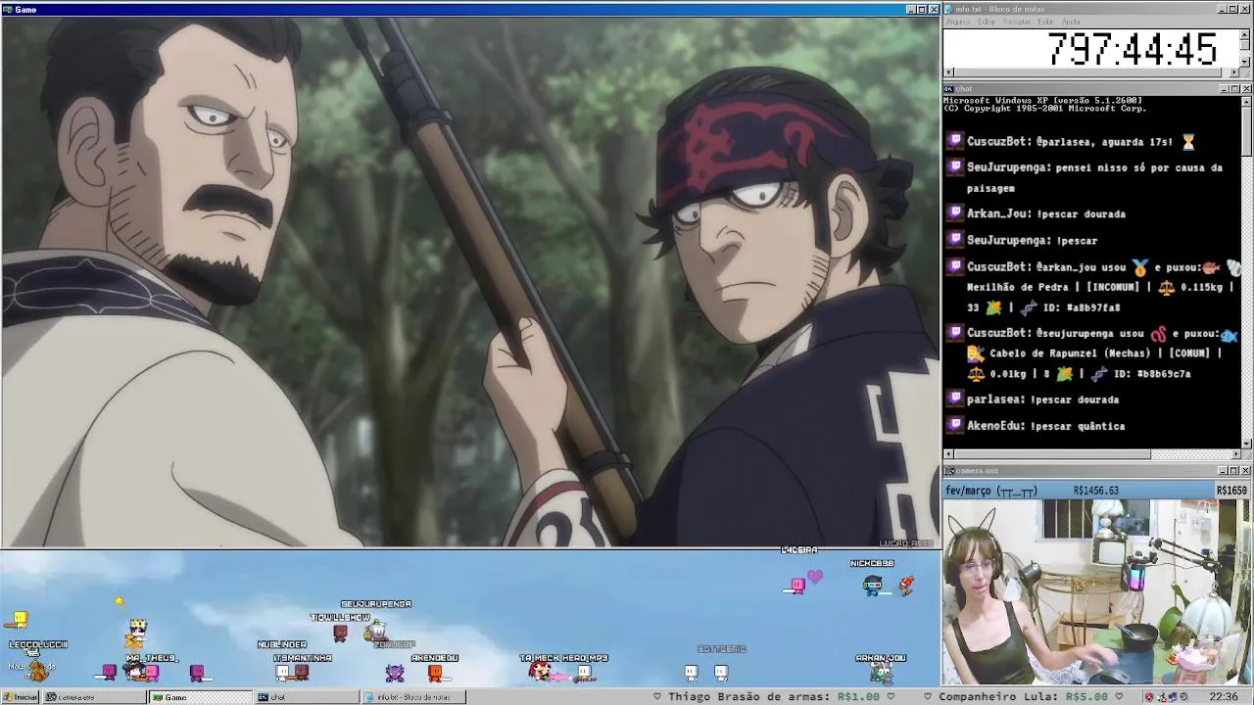Switch to camera.exe in the taskbar
Image resolution: width=1254 pixels, height=705 pixels.
tap(94, 697)
